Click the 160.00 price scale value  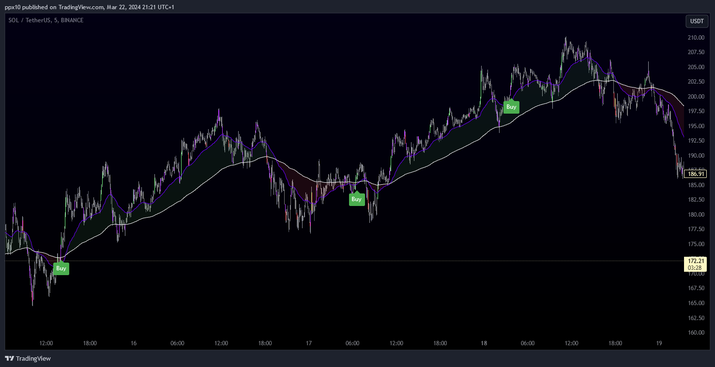[696, 333]
